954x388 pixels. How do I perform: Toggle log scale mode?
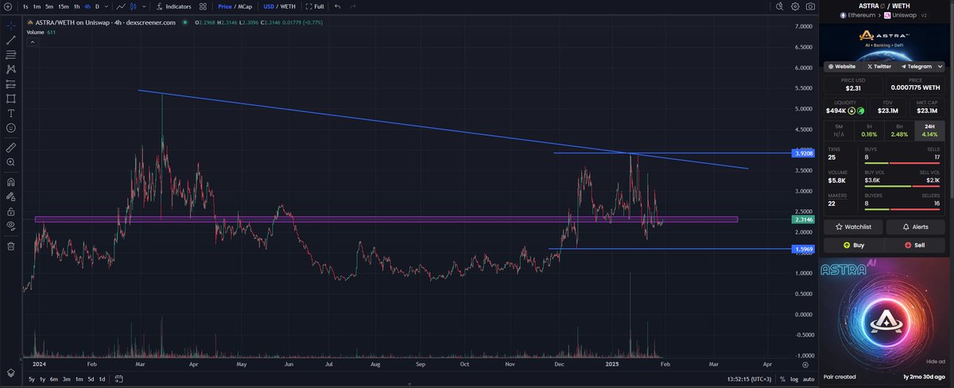tap(793, 379)
